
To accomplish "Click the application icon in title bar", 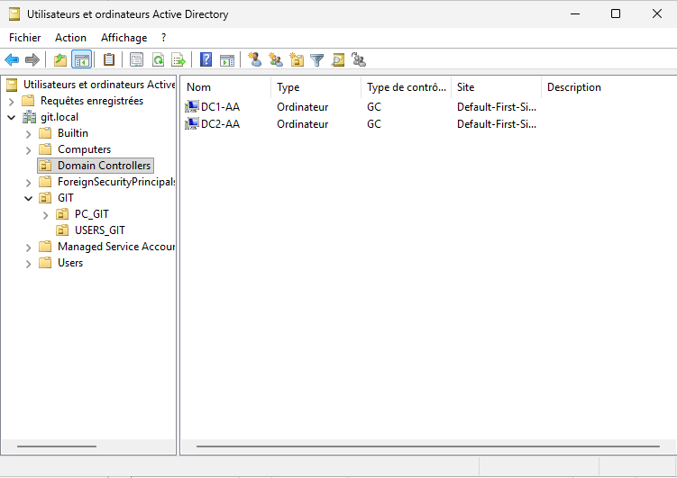I will pyautogui.click(x=14, y=14).
